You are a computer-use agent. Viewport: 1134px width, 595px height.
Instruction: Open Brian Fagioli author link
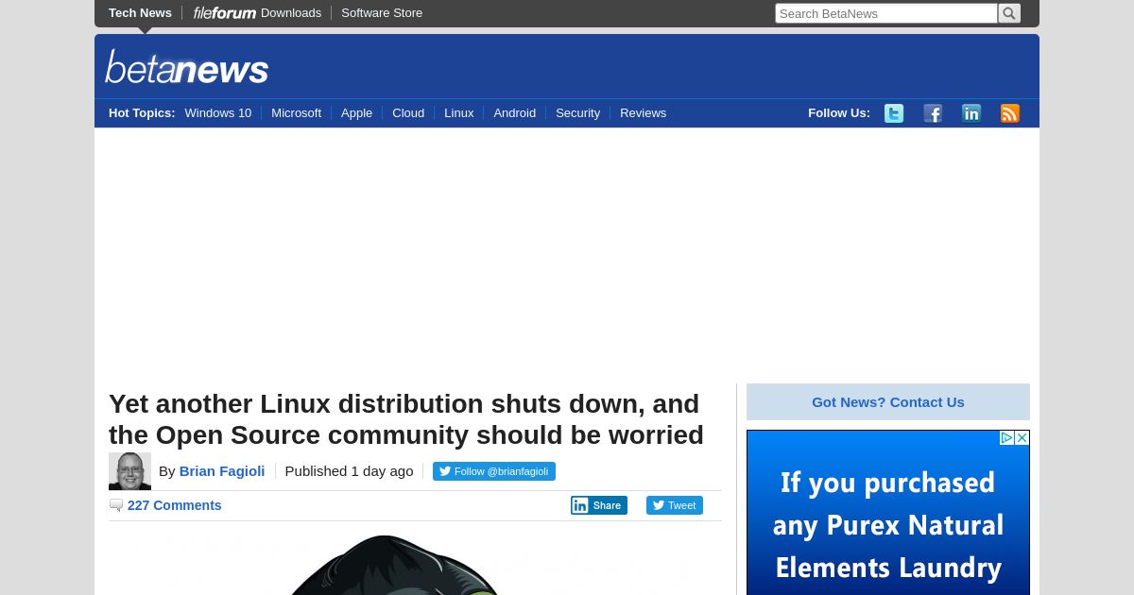coord(222,471)
